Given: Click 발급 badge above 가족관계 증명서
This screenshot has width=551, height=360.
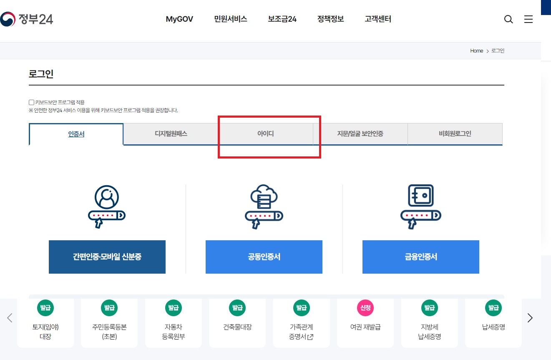Looking at the screenshot, I should pyautogui.click(x=302, y=308).
